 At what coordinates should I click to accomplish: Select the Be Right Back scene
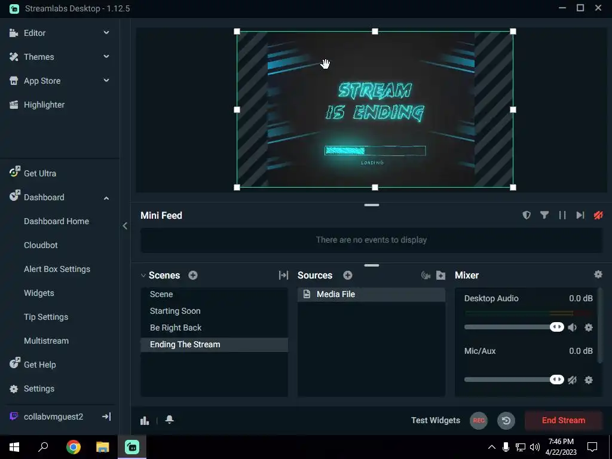(215, 328)
